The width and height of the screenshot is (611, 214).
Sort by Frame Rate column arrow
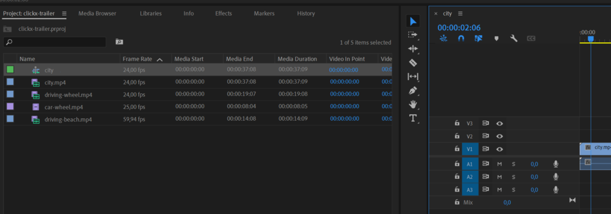(159, 59)
